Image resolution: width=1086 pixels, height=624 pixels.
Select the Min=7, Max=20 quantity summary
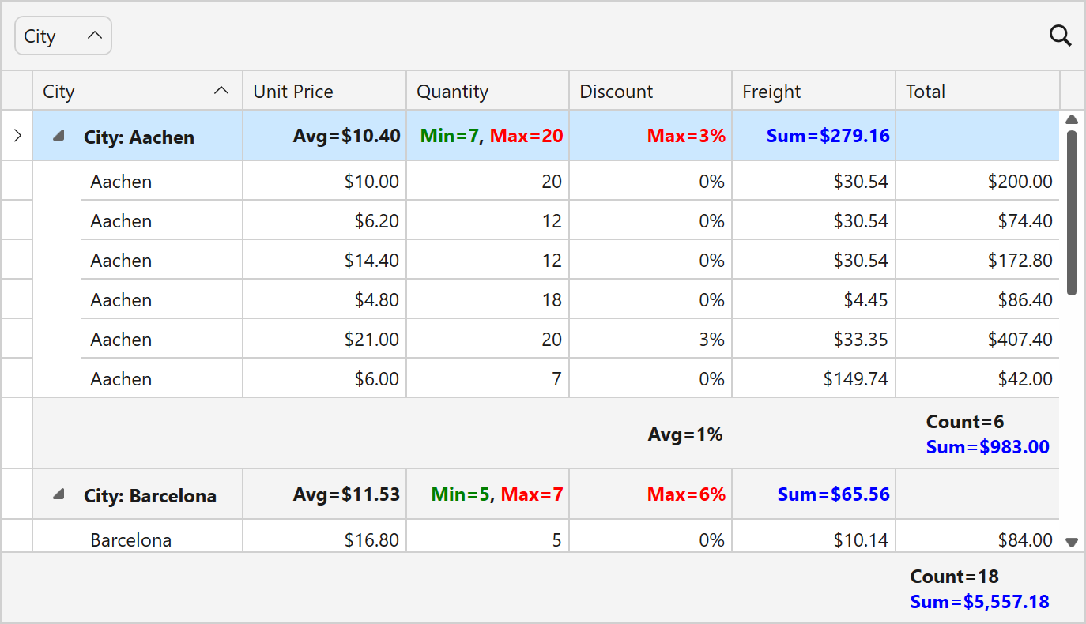(492, 136)
